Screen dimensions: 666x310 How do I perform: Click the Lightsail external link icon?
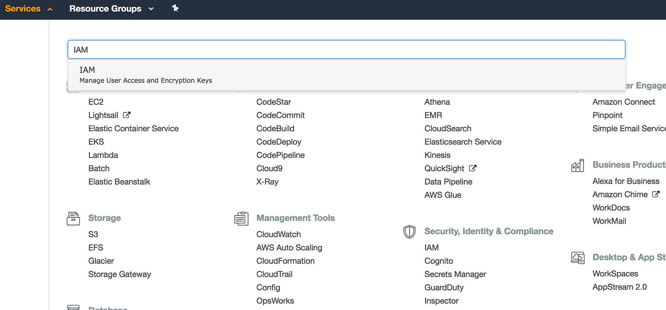pyautogui.click(x=127, y=115)
